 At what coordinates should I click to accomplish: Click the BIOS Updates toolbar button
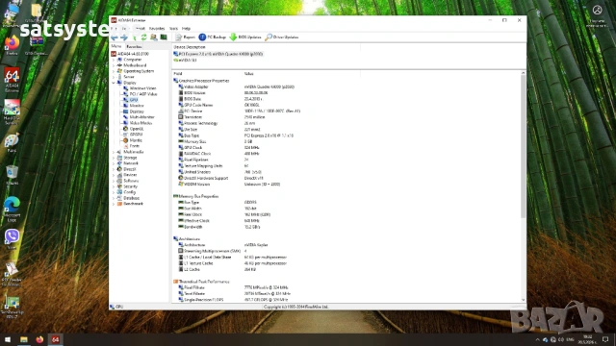(245, 37)
